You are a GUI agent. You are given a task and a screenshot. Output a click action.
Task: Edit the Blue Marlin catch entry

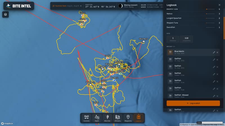click(214, 52)
